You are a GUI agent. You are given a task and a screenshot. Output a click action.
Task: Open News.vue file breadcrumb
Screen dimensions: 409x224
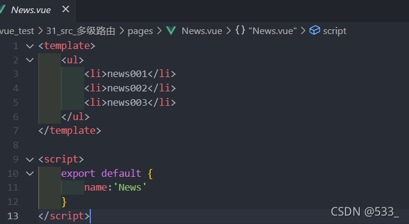[202, 31]
